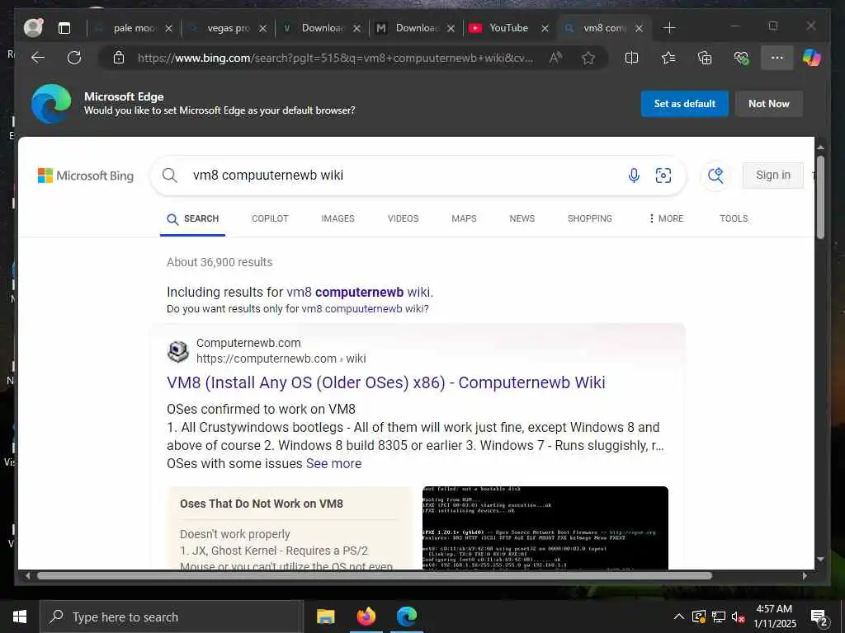
Task: Select the COPILOT search tab
Action: coord(270,218)
